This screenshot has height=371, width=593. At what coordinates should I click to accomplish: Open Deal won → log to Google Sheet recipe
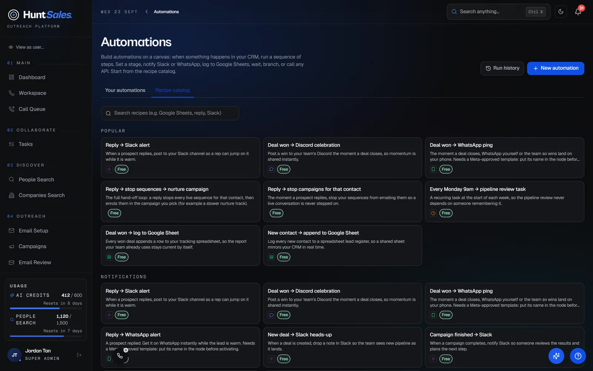(x=180, y=245)
